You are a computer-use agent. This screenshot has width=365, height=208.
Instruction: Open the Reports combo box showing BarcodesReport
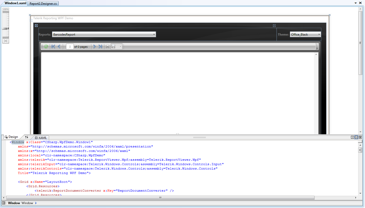[x=104, y=34]
